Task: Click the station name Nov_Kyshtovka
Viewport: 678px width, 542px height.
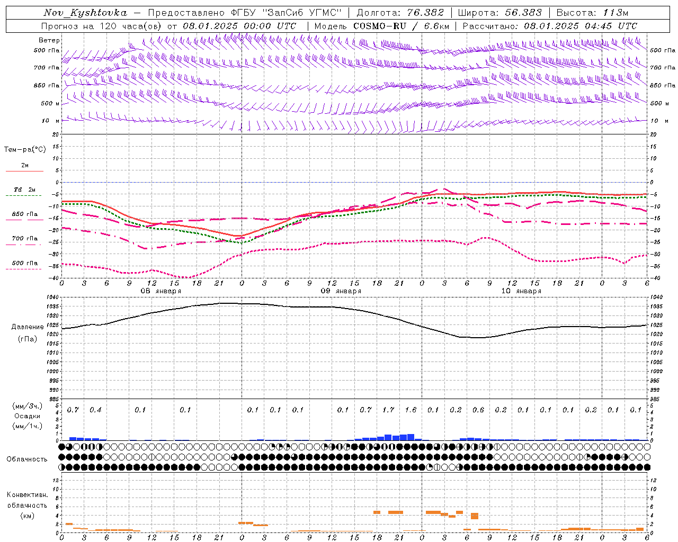Action: point(85,13)
